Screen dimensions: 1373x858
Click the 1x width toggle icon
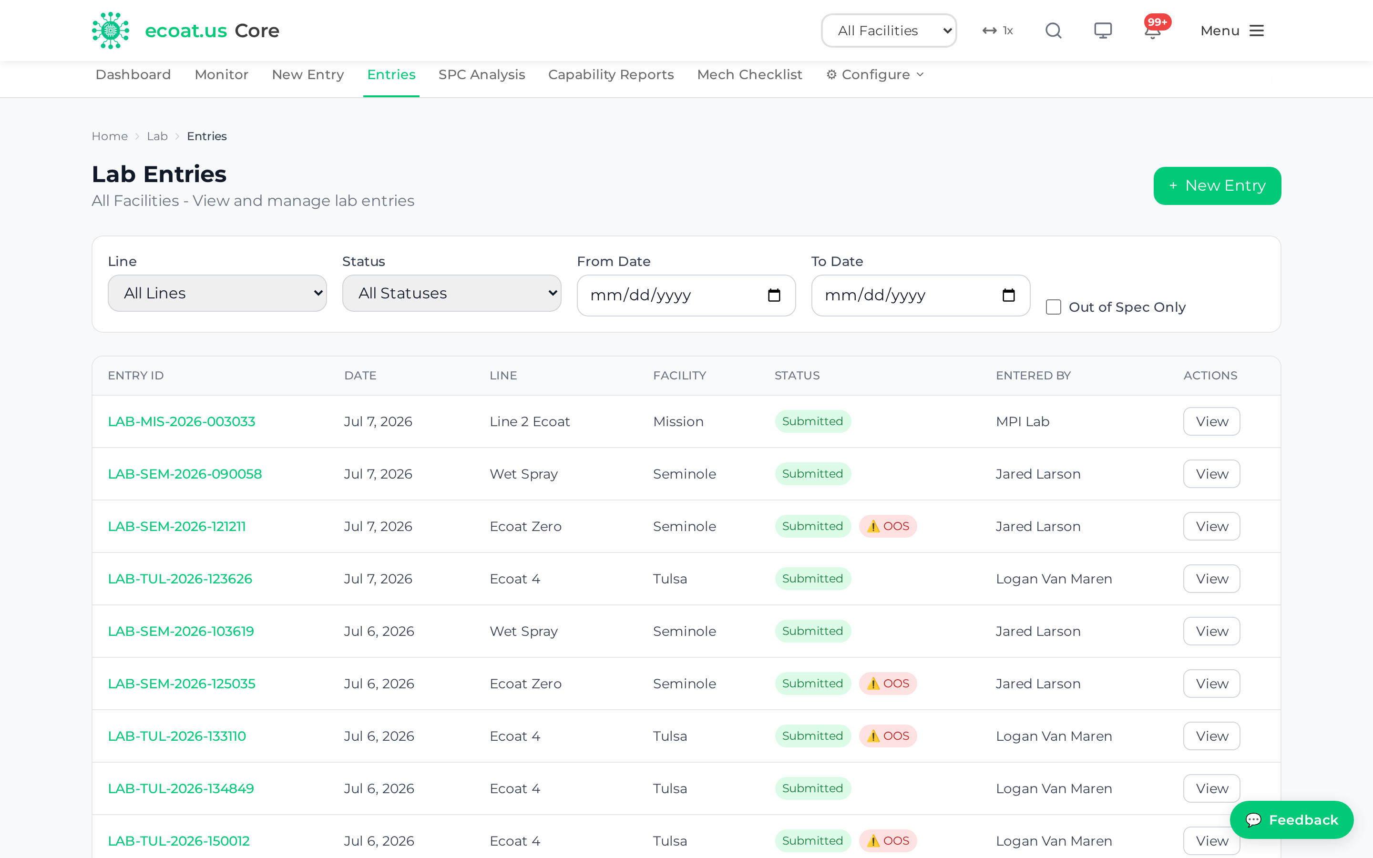click(997, 31)
